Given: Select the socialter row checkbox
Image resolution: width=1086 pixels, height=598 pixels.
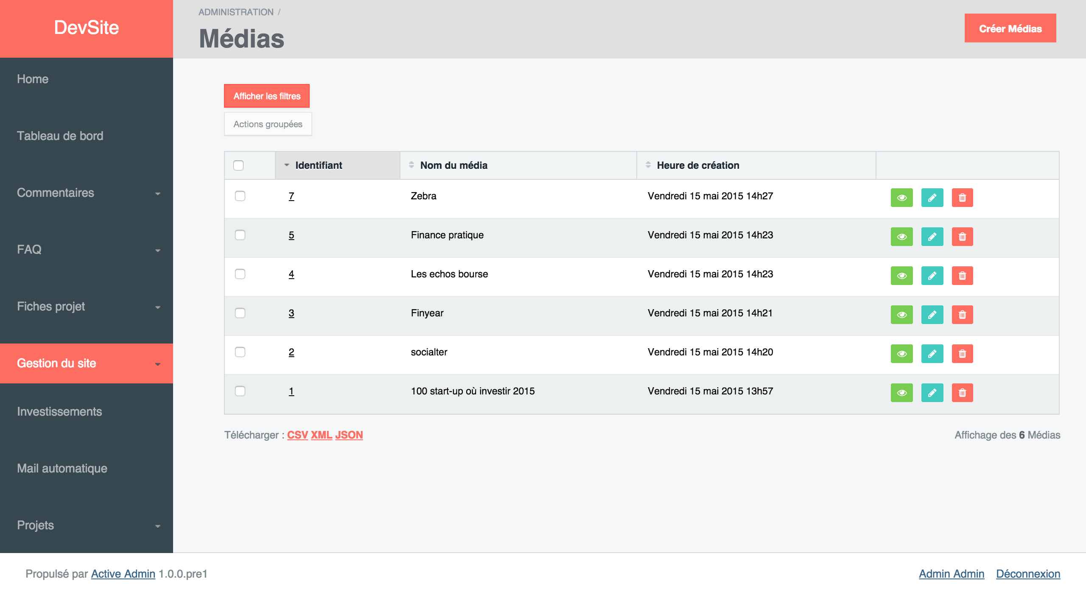Looking at the screenshot, I should click(240, 352).
